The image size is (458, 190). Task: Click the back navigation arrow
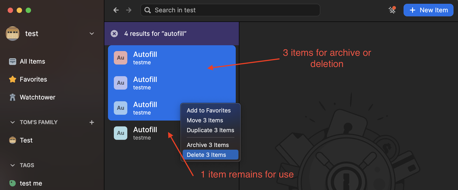(116, 10)
